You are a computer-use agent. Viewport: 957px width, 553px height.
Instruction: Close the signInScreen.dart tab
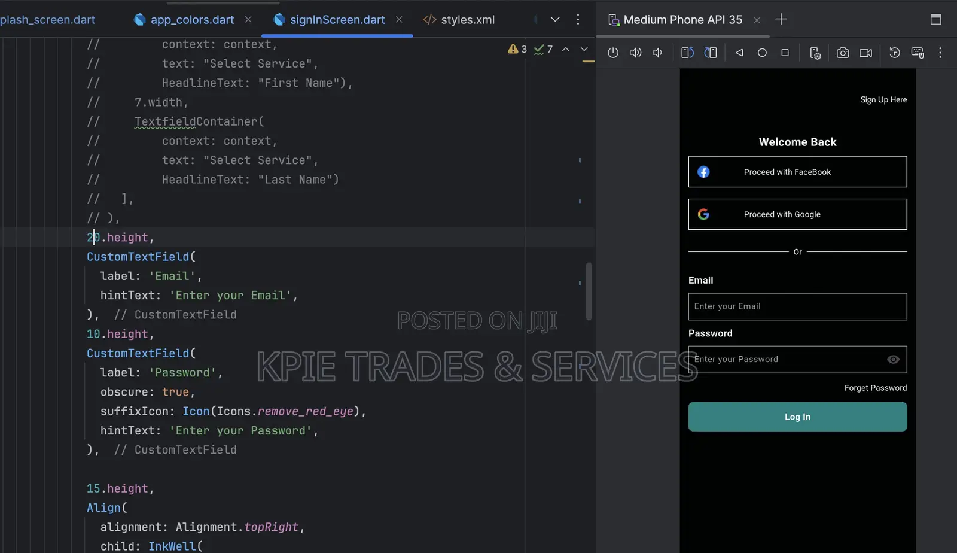pyautogui.click(x=399, y=20)
